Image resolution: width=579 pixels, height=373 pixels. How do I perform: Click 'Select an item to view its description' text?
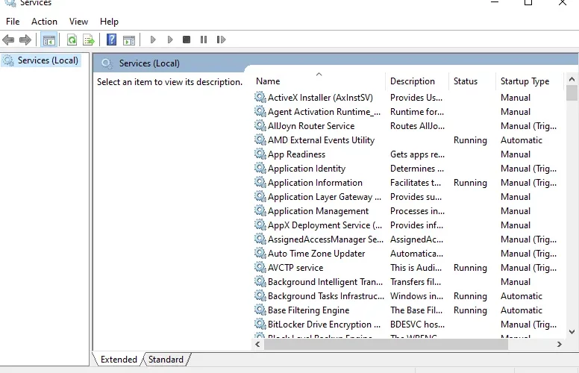point(169,82)
